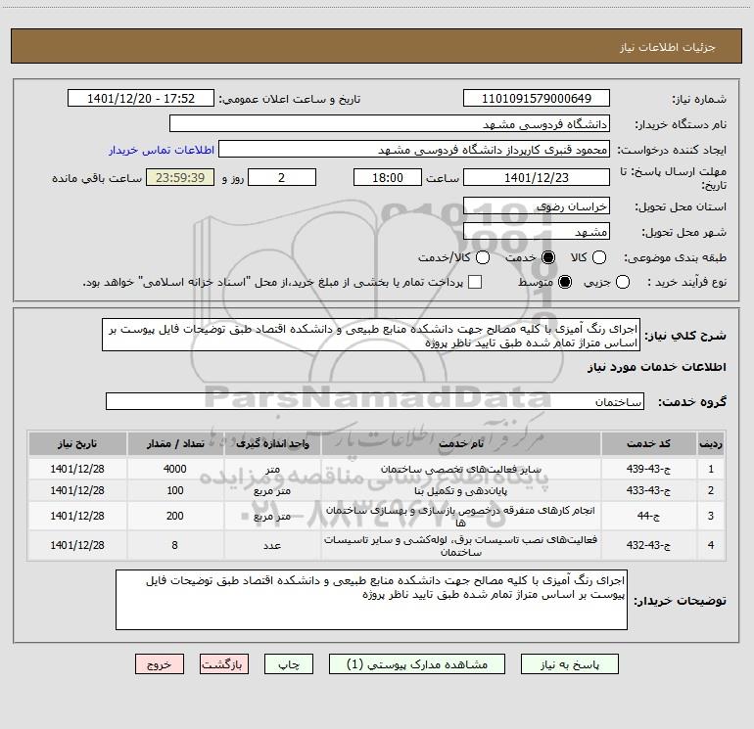Image resolution: width=754 pixels, height=729 pixels.
Task: Select the کالا radio button
Action: click(598, 257)
